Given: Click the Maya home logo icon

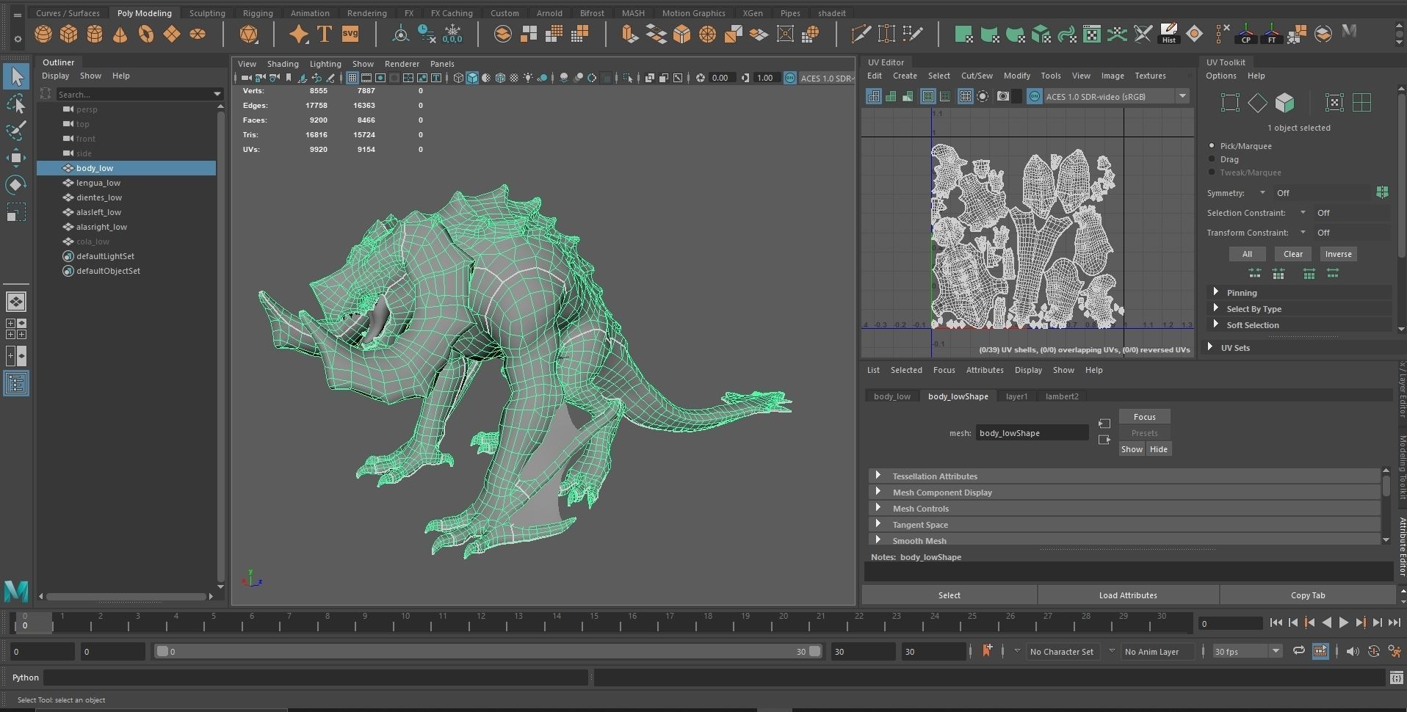Looking at the screenshot, I should pos(16,590).
